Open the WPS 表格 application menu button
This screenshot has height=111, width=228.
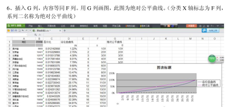[16, 26]
